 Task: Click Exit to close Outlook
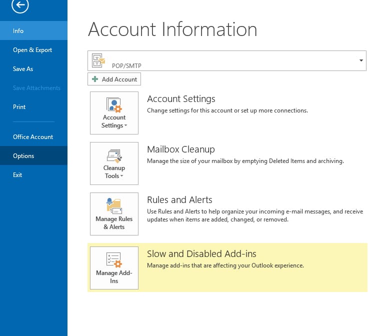coord(17,175)
